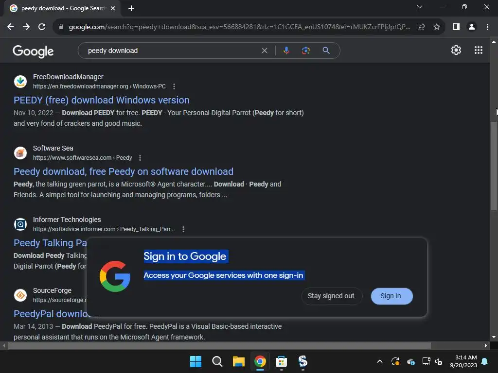Image resolution: width=498 pixels, height=373 pixels.
Task: Open Google quick settings gear
Action: tap(456, 50)
